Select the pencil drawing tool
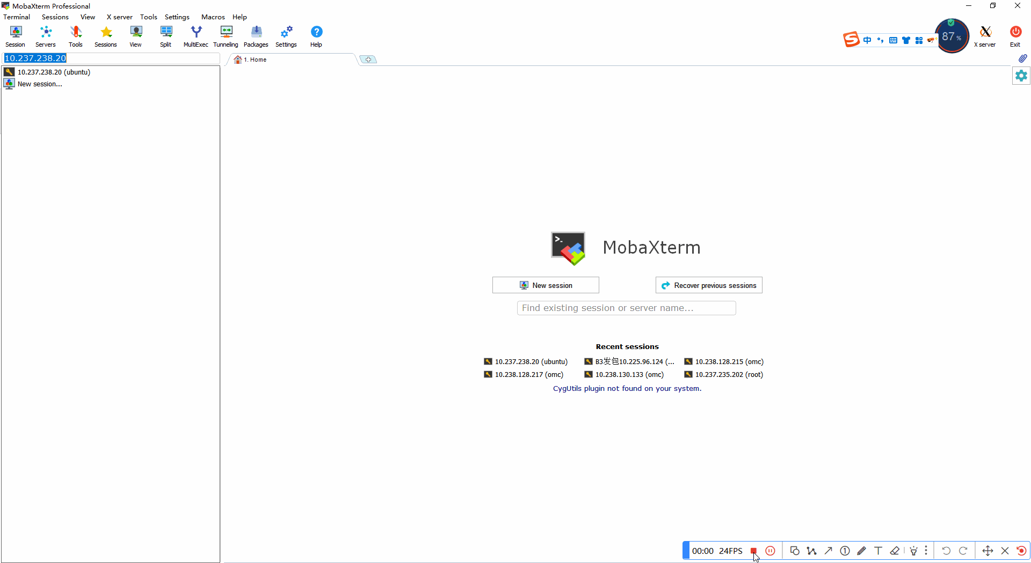This screenshot has height=563, width=1031. coord(862,551)
